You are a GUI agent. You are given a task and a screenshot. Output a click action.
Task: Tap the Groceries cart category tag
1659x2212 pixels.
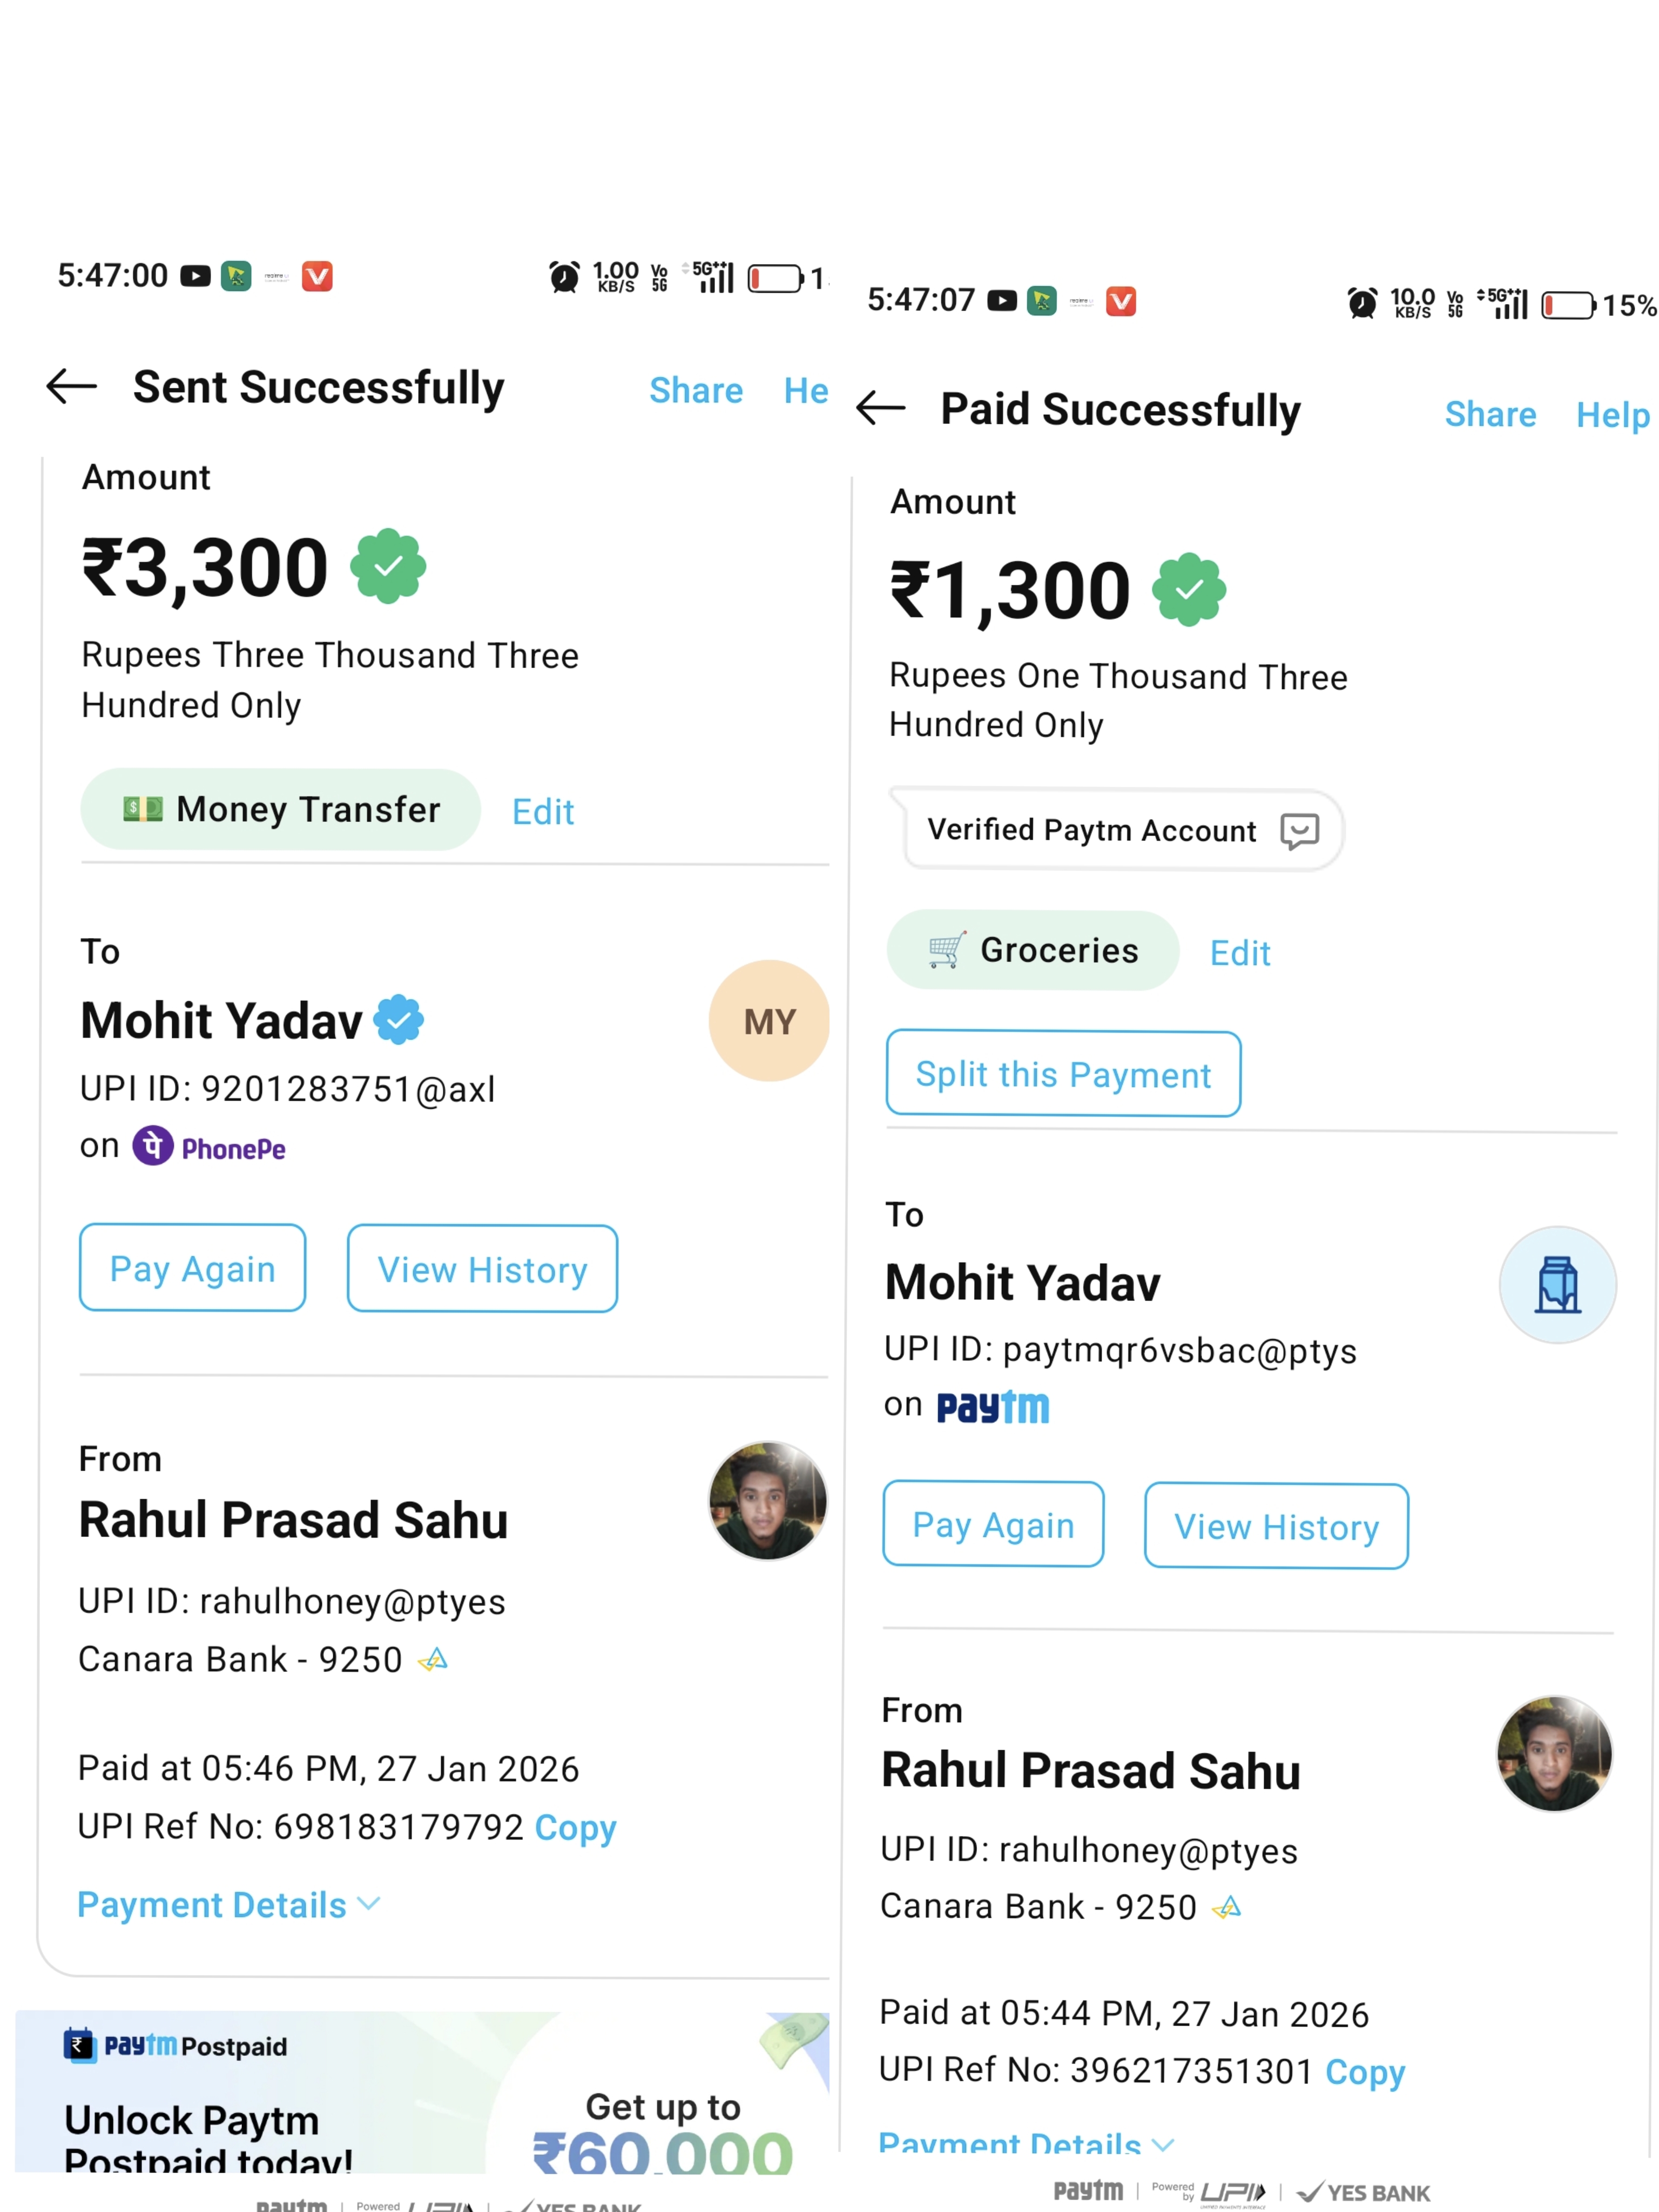(1032, 950)
